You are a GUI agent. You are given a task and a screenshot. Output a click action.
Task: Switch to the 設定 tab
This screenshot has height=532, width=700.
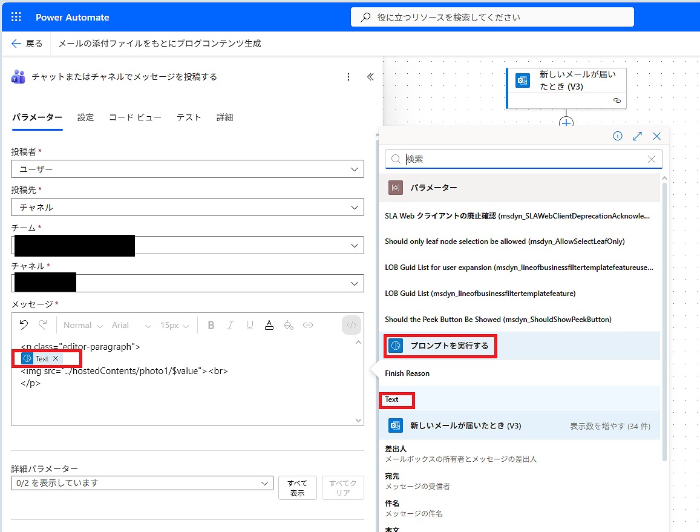(86, 117)
